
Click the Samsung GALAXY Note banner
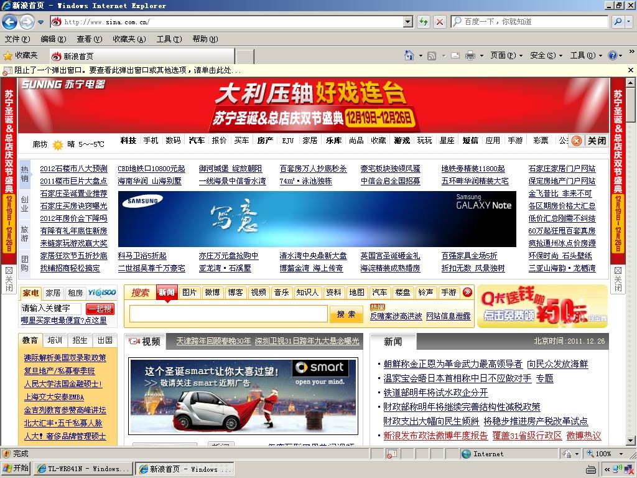tap(317, 219)
